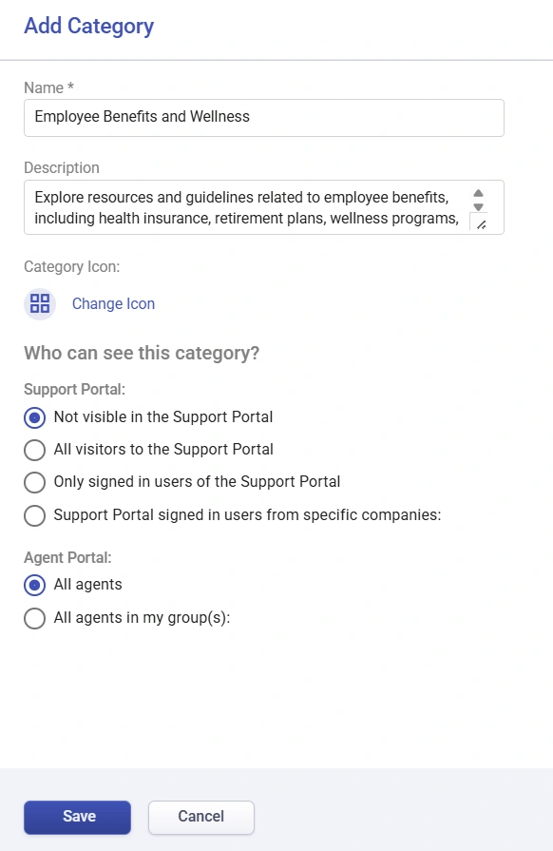The width and height of the screenshot is (553, 851).
Task: Focus the Name input field
Action: (264, 118)
